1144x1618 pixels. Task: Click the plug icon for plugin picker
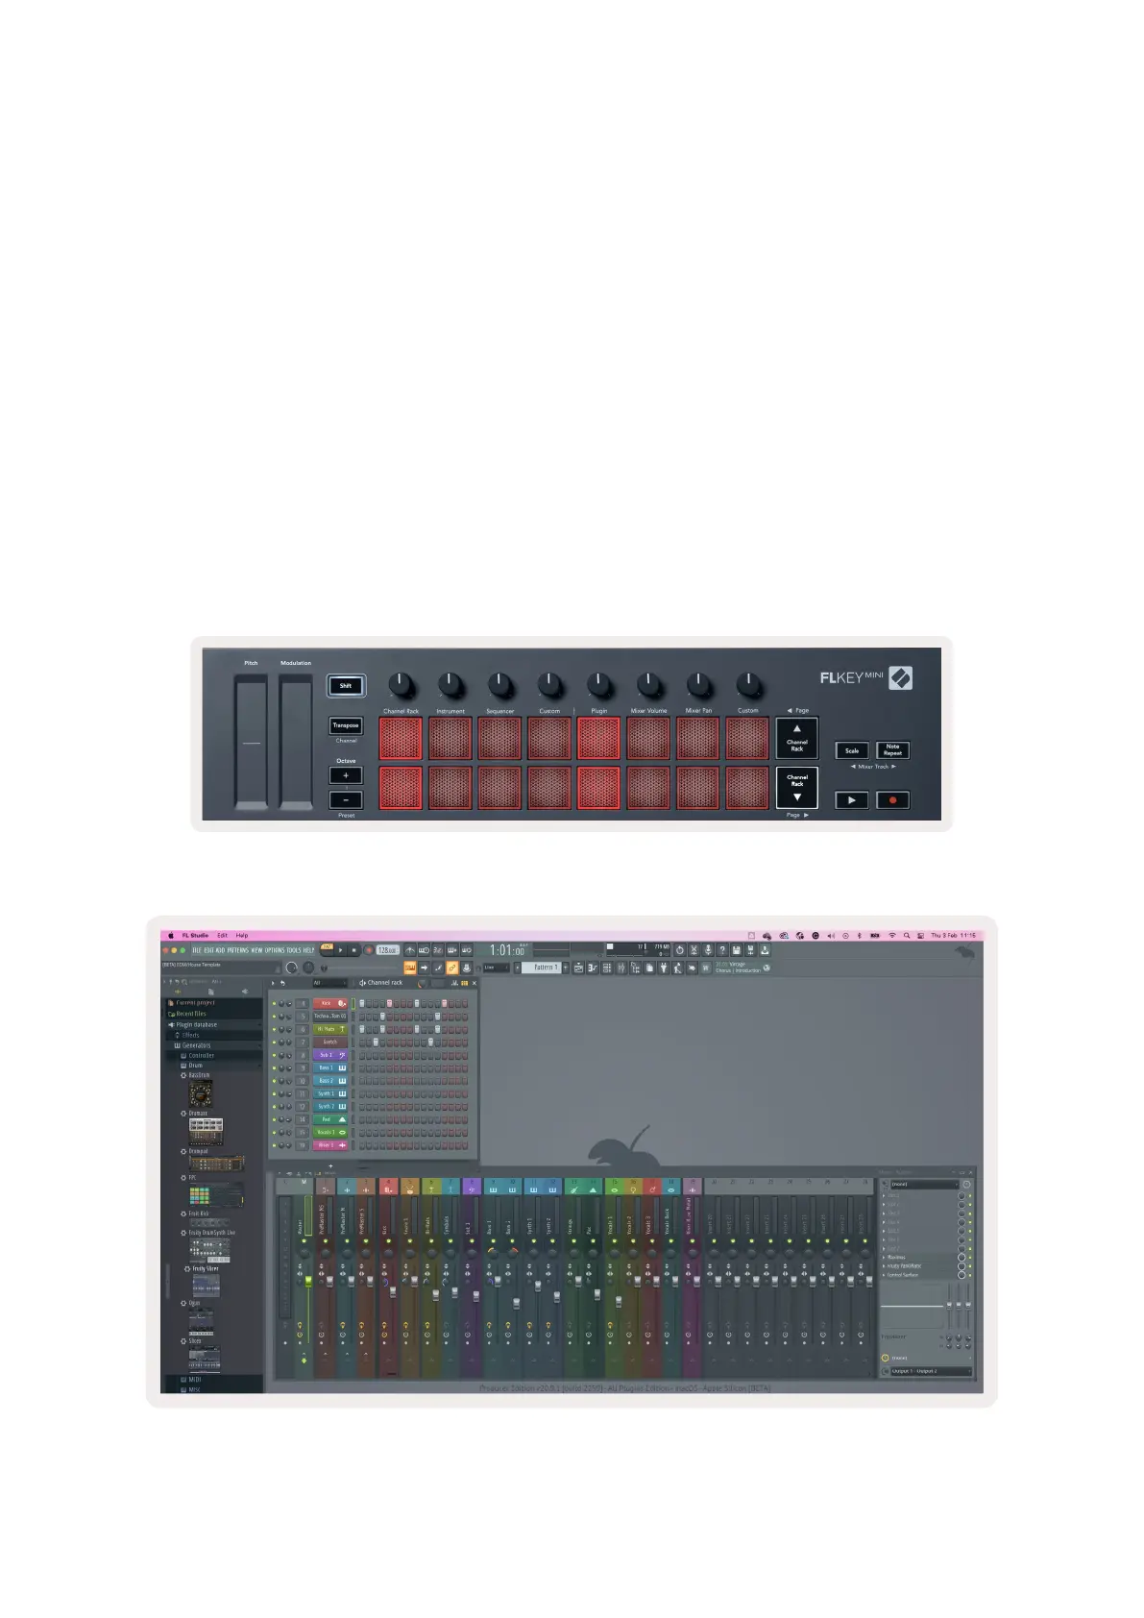663,968
